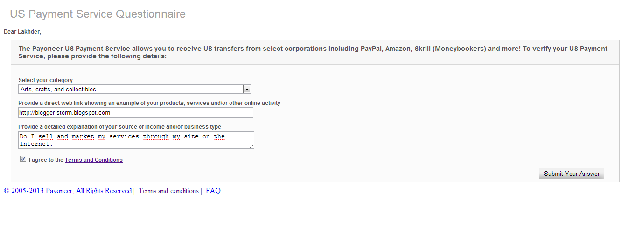Open the FAQ link
Viewport: 628px width, 236px height.
[213, 191]
